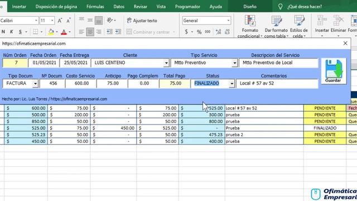The width and height of the screenshot is (357, 201).
Task: Click the Costo Servicio field 600.00
Action: click(x=80, y=83)
